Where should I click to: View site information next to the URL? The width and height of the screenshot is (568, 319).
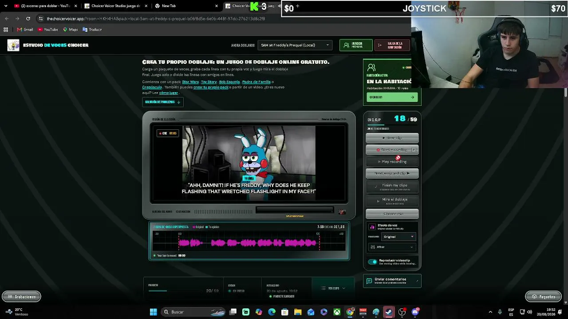pos(41,19)
